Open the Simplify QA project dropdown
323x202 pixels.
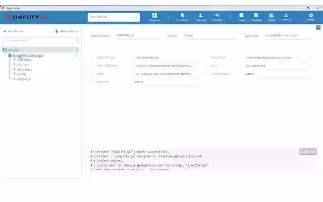(x=114, y=17)
